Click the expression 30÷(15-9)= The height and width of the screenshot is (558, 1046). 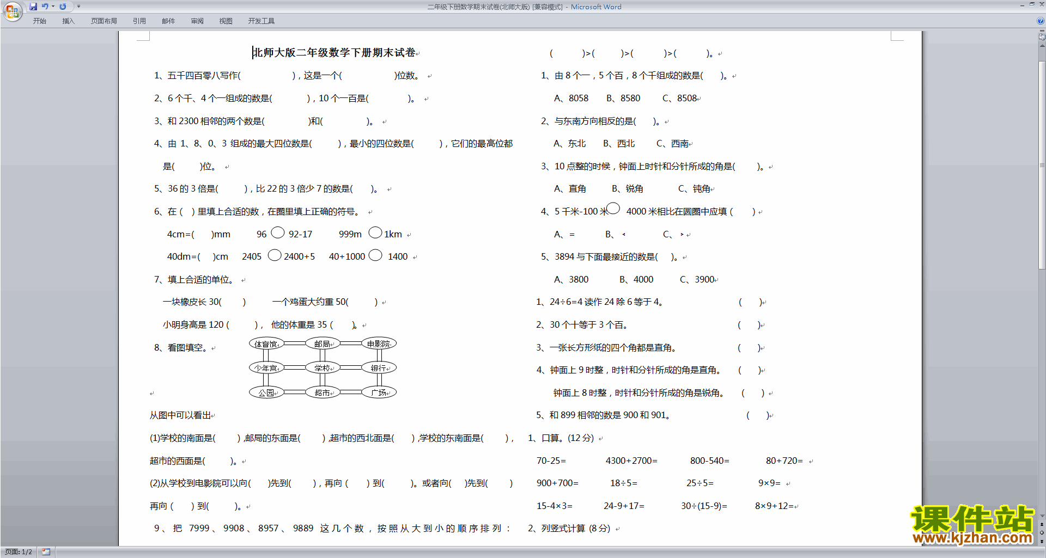(704, 506)
